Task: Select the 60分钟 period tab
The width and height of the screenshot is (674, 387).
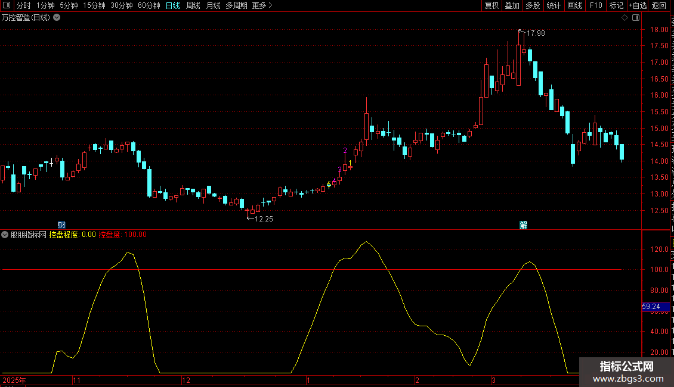Action: click(x=149, y=5)
